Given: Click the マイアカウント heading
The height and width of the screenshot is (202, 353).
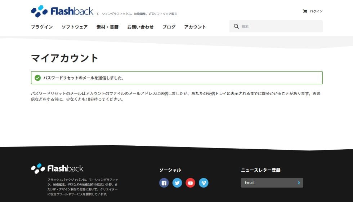Looking at the screenshot, I should click(x=64, y=58).
